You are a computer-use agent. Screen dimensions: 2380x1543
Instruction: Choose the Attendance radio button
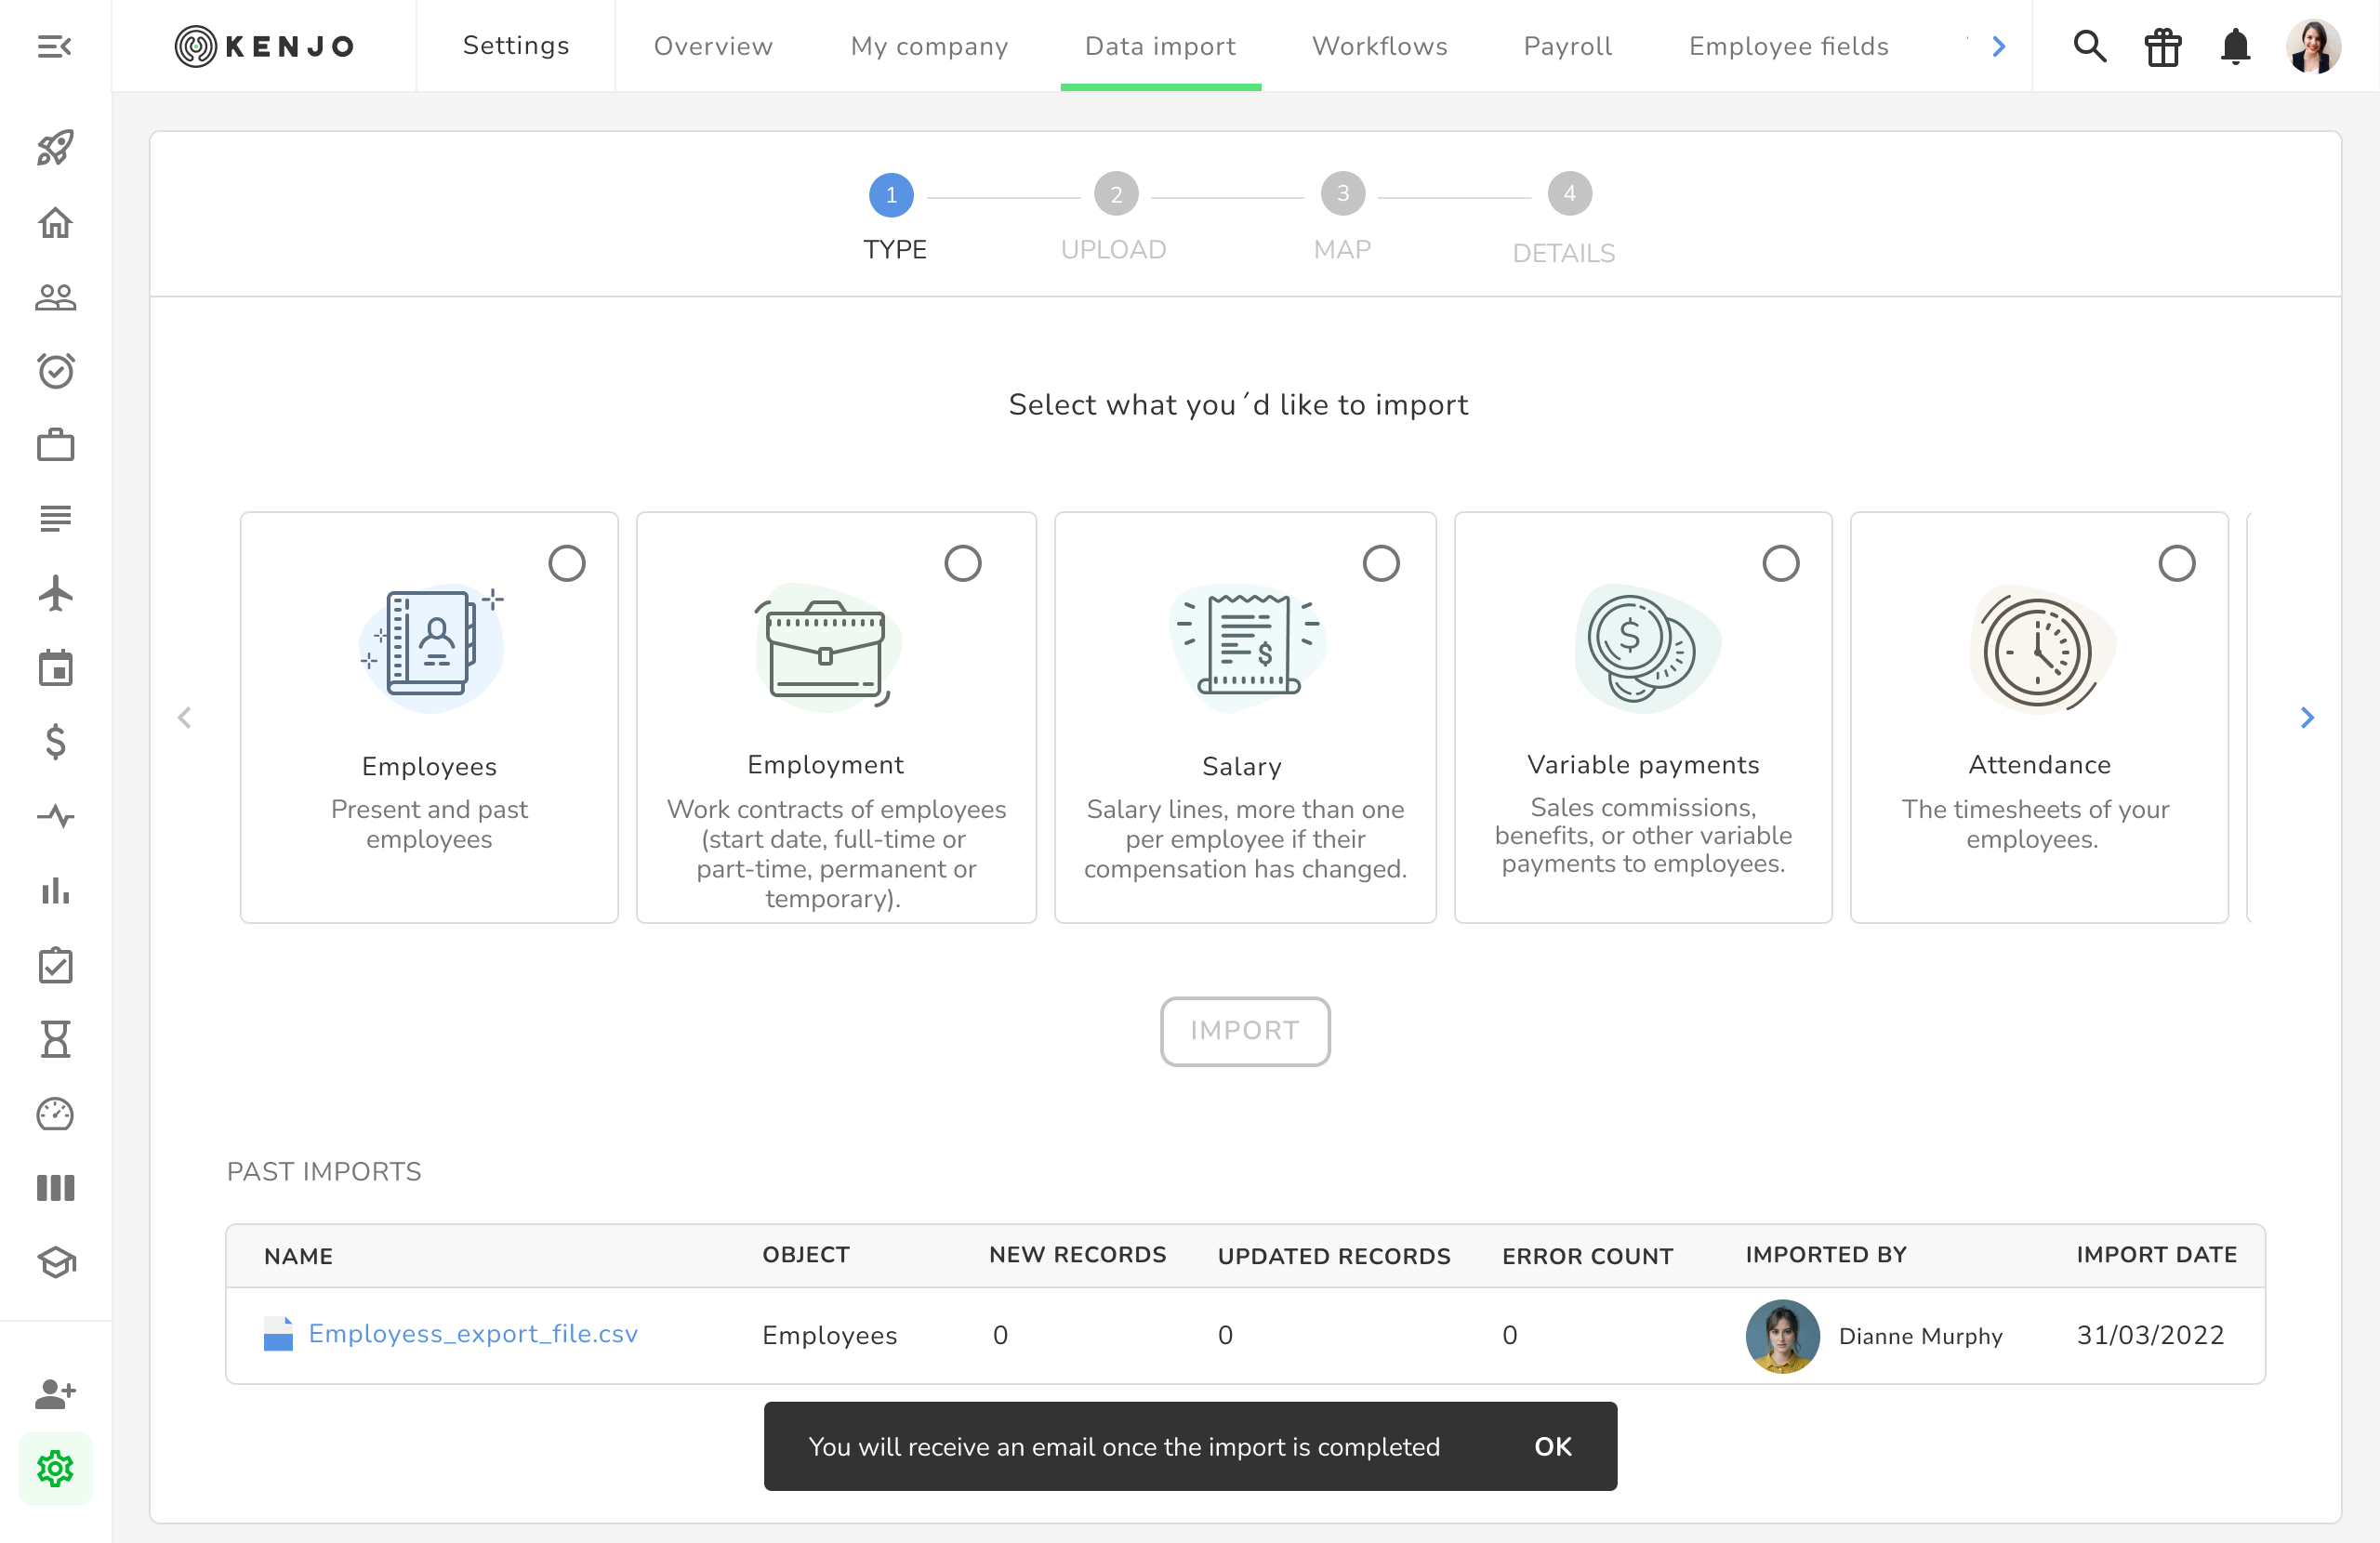[x=2176, y=563]
